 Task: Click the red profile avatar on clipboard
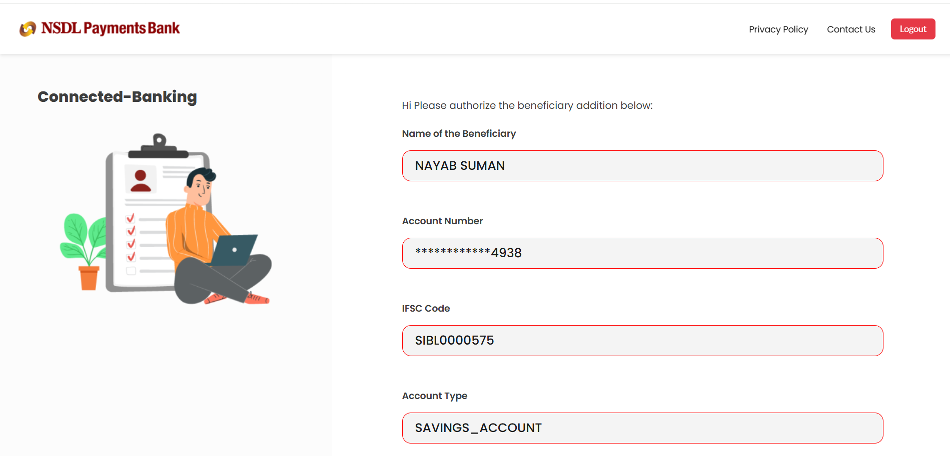point(141,181)
